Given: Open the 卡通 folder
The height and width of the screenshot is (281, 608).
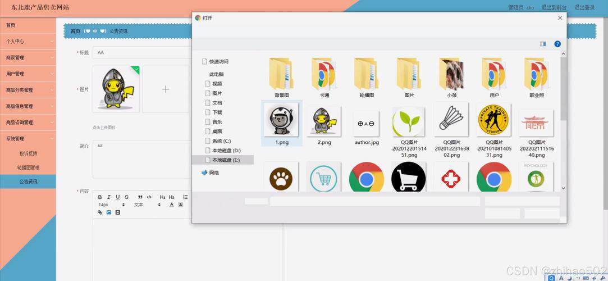Looking at the screenshot, I should [324, 77].
